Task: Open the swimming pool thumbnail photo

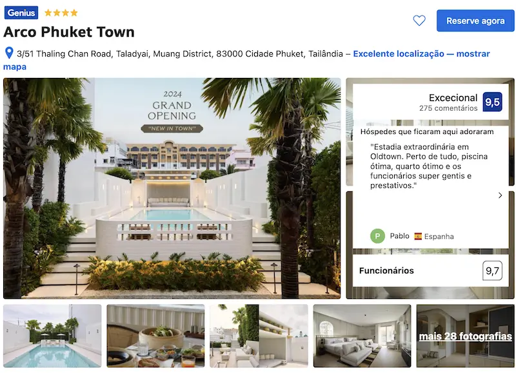Action: click(x=52, y=336)
